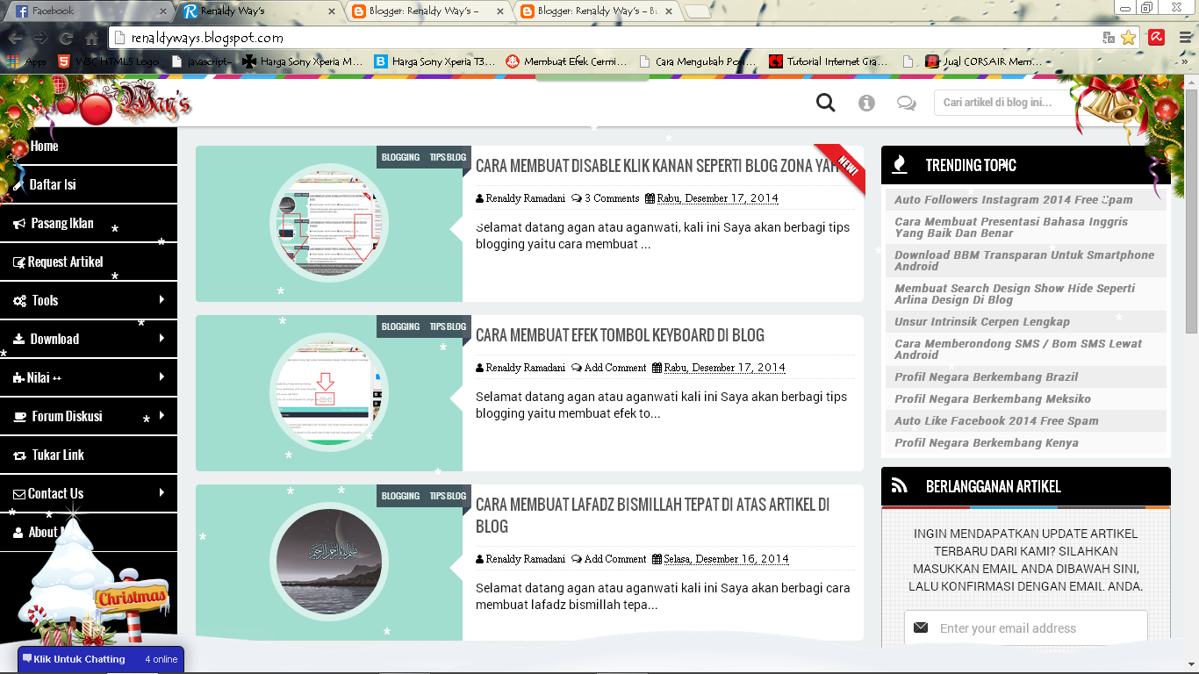Open the Apps bookmark shortcut
The image size is (1199, 674).
[26, 61]
